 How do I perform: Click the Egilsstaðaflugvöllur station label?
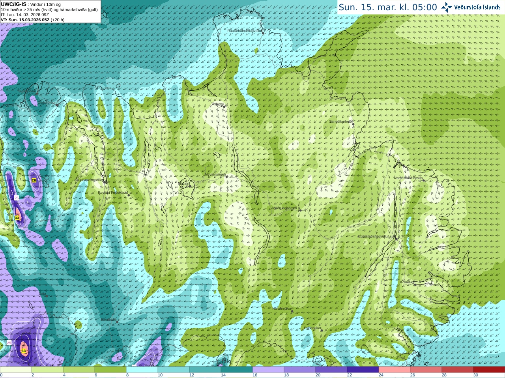377,236
